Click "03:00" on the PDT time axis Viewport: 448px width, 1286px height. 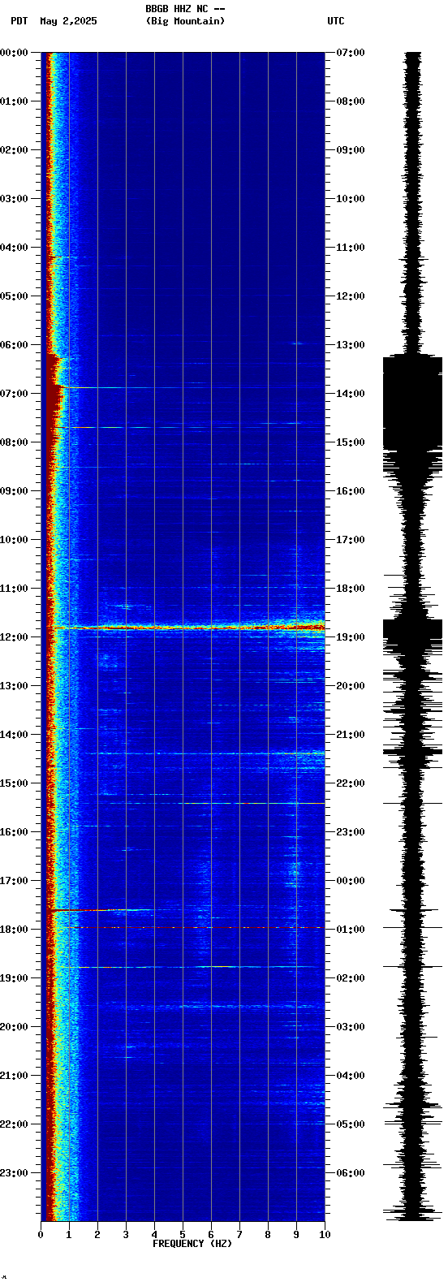pyautogui.click(x=15, y=199)
